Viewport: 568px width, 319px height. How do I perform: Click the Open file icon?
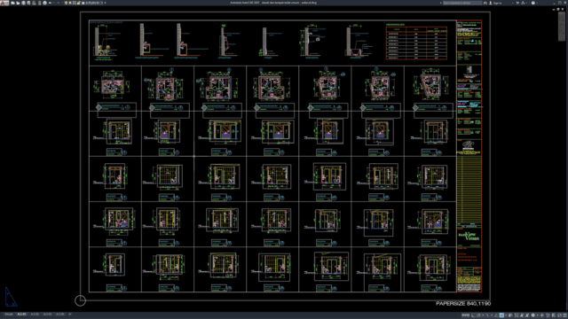(x=18, y=3)
